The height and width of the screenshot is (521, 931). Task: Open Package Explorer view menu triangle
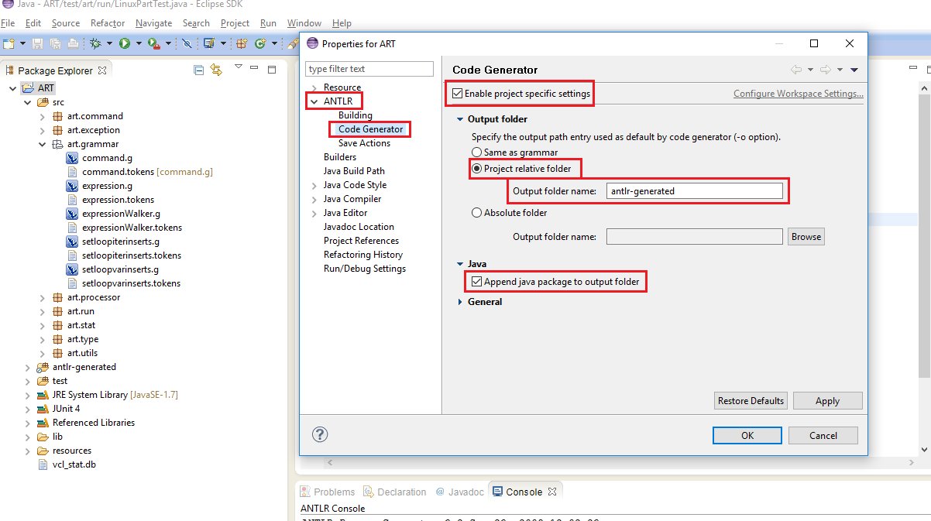pyautogui.click(x=239, y=67)
